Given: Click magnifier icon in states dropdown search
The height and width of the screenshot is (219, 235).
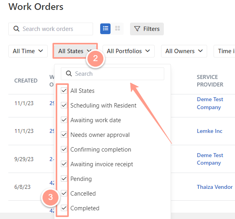Looking at the screenshot, I should [x=69, y=73].
